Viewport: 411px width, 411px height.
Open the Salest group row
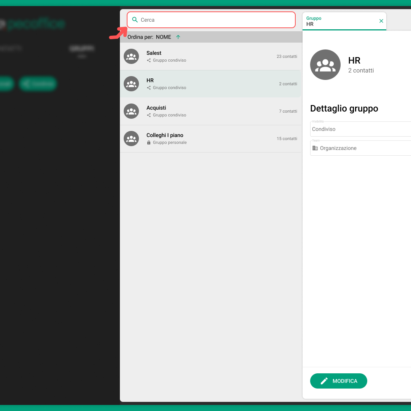[x=210, y=56]
